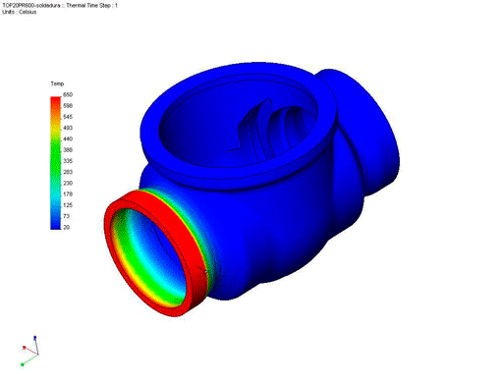This screenshot has height=386, width=503.
Task: Click the 73 legend value
Action: (x=67, y=216)
